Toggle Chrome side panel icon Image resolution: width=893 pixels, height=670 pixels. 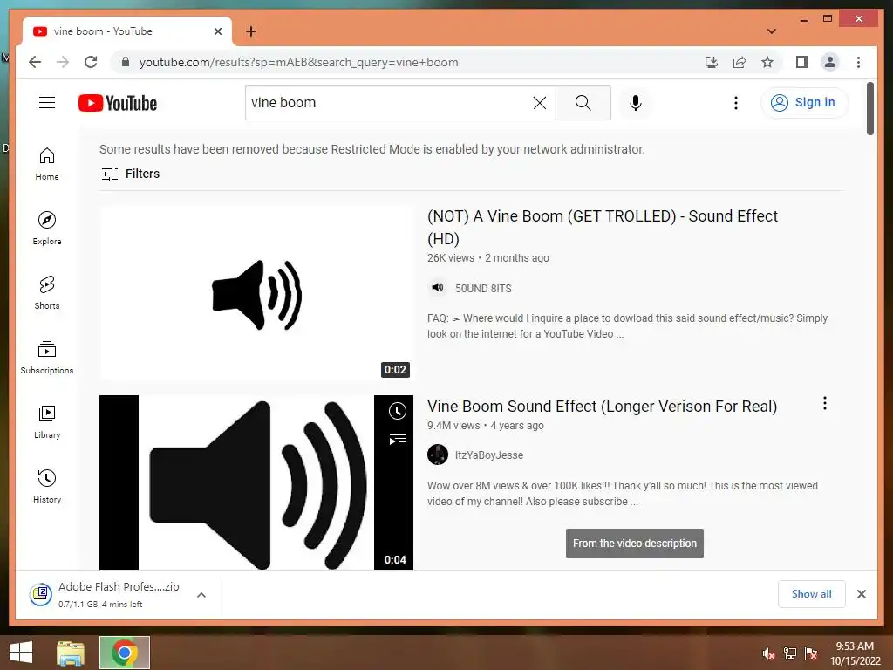802,62
